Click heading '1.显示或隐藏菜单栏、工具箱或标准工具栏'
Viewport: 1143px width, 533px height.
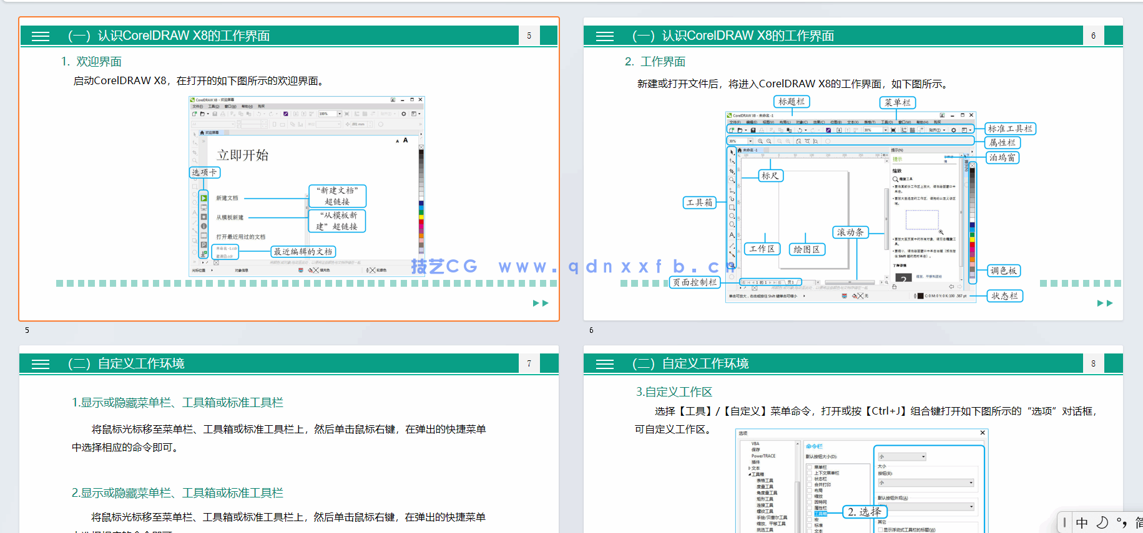coord(177,403)
